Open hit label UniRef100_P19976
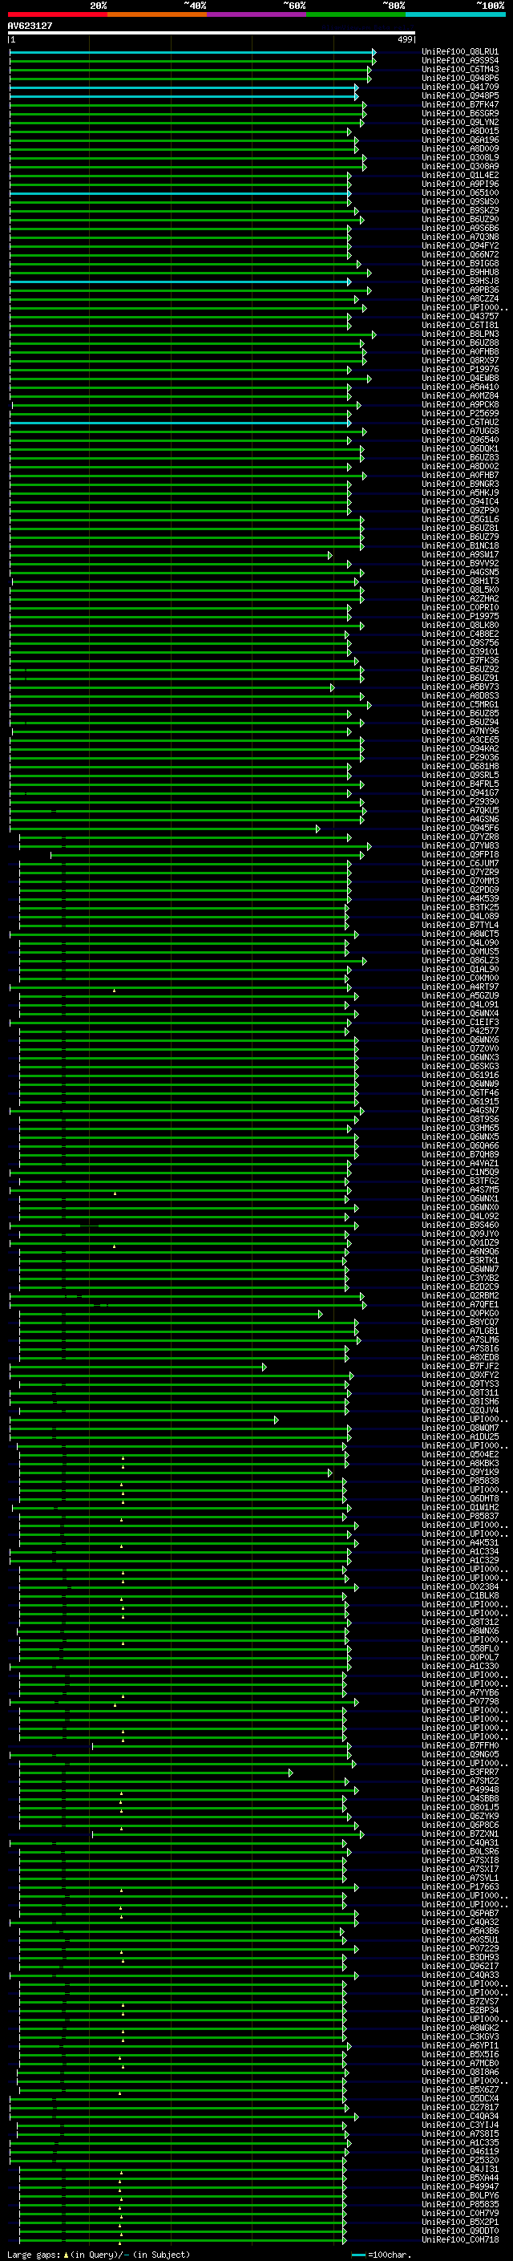 pyautogui.click(x=460, y=370)
